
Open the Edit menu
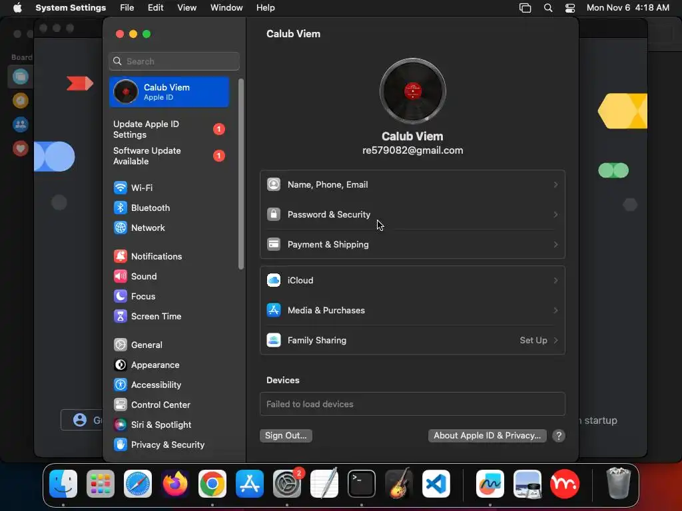pyautogui.click(x=155, y=8)
